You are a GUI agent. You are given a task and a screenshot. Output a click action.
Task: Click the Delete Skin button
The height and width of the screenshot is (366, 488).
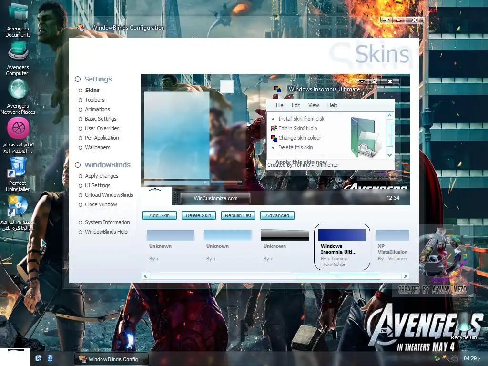[198, 215]
